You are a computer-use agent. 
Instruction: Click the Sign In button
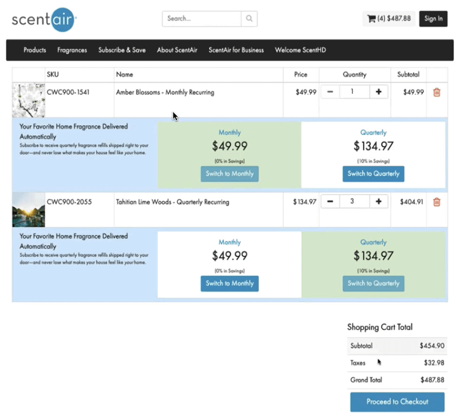point(433,19)
